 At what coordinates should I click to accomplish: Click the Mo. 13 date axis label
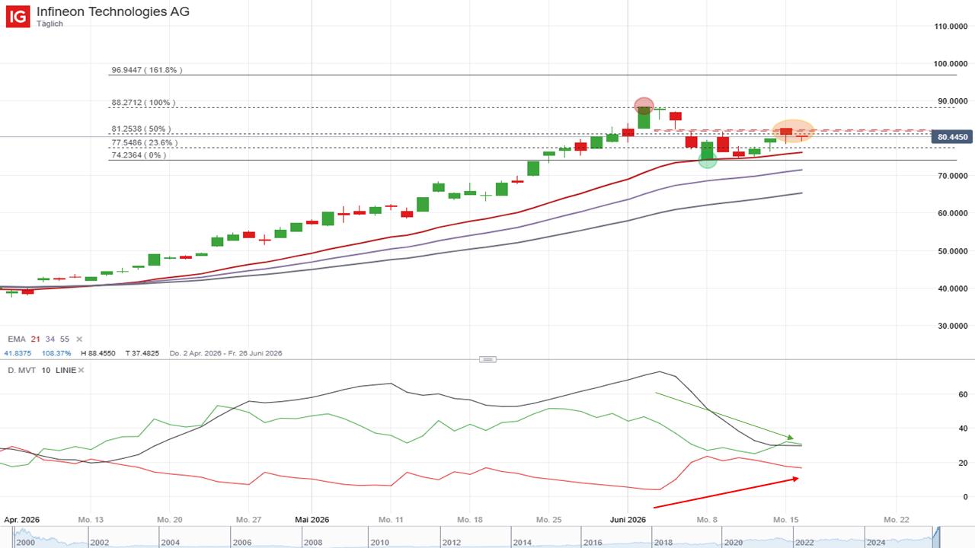(x=90, y=519)
